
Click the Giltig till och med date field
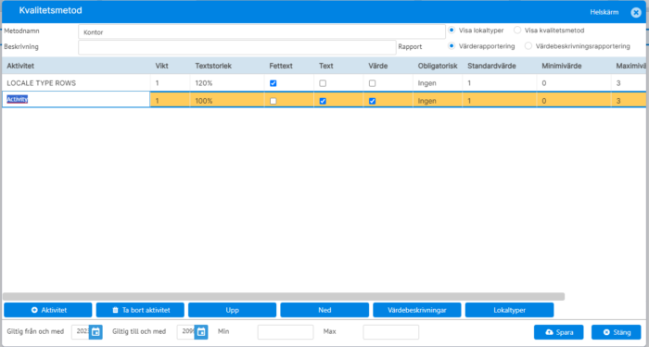185,331
